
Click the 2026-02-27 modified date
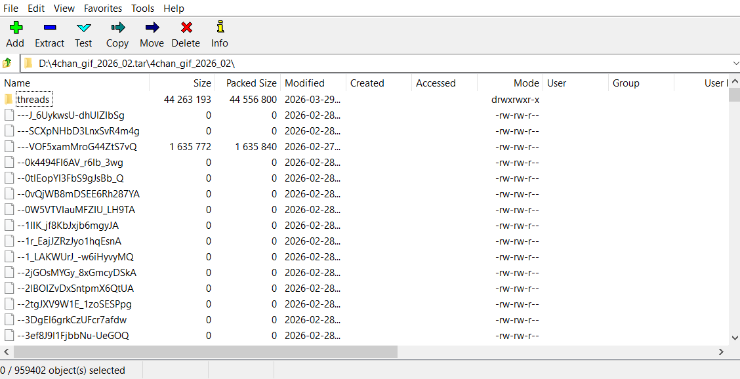point(312,147)
